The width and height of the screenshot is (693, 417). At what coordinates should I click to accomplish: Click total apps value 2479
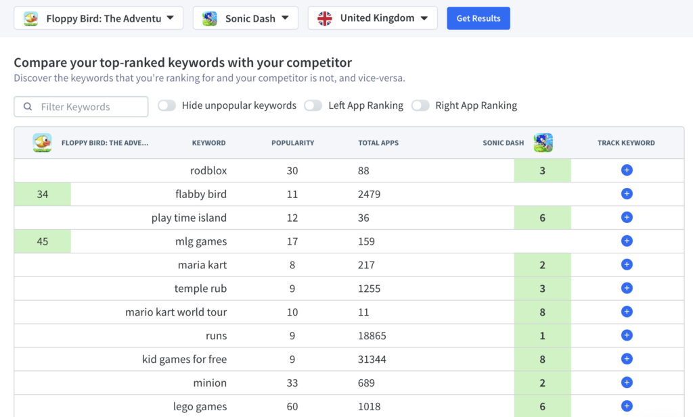[369, 194]
